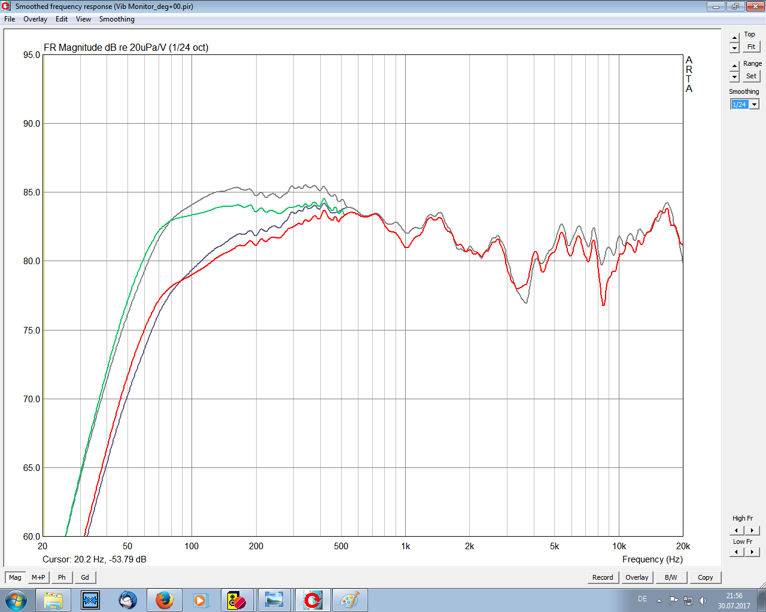Shift High Fr right with arrow button

click(x=752, y=530)
